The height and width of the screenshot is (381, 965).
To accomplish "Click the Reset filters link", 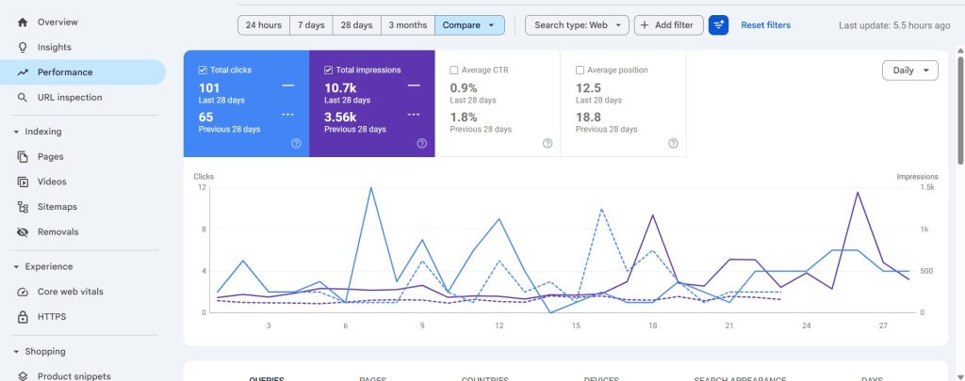I will tap(765, 25).
